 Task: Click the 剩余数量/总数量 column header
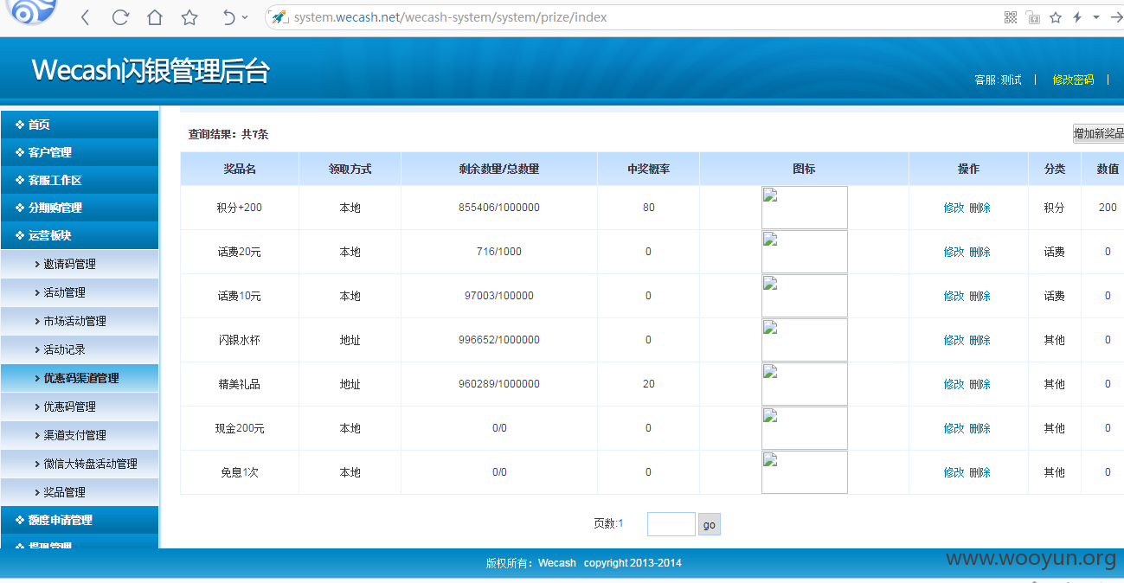[x=499, y=169]
